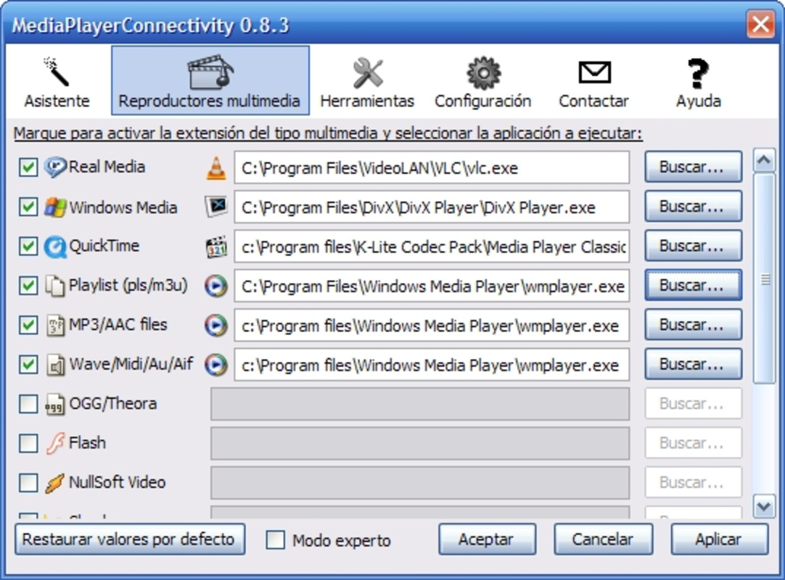Click the K-Lite Codec Pack path field
The image size is (785, 580).
pos(432,246)
